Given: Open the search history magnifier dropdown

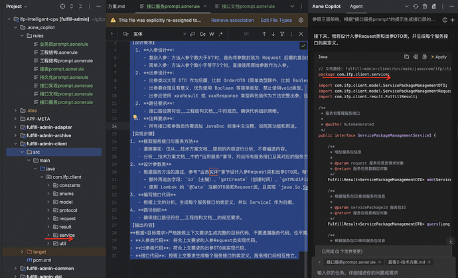Looking at the screenshot, I should tap(125, 34).
